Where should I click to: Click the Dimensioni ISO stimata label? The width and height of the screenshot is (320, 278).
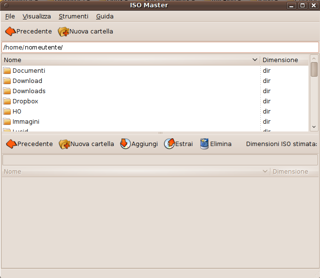(282, 144)
